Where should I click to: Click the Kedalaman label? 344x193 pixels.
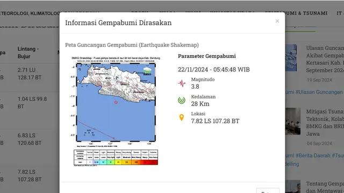(x=203, y=96)
